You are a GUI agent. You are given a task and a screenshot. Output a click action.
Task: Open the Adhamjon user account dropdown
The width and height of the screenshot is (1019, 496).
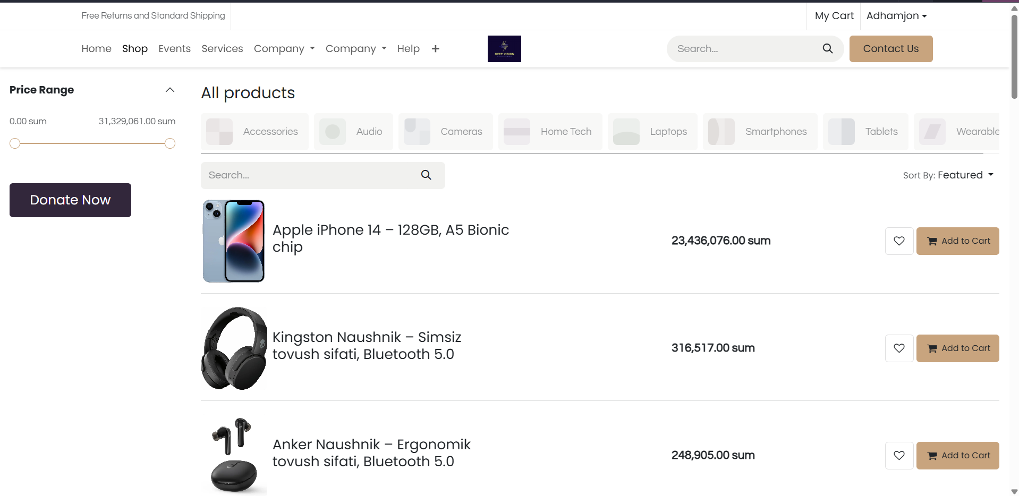896,16
